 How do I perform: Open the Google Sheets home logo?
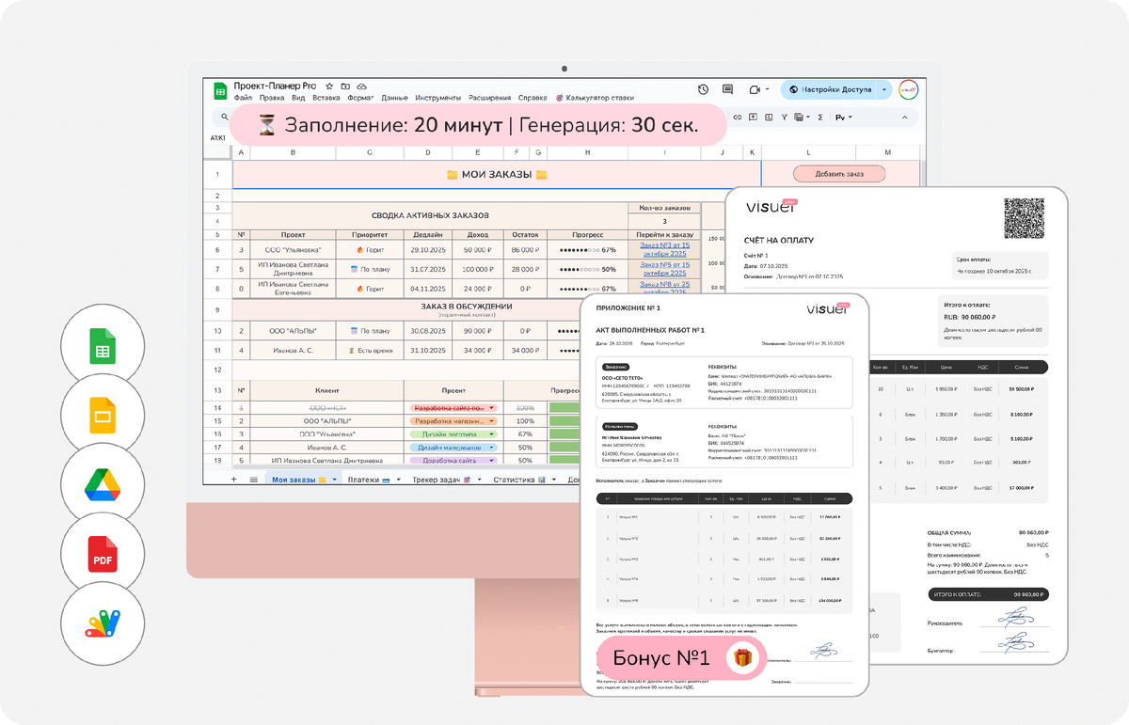(x=220, y=90)
